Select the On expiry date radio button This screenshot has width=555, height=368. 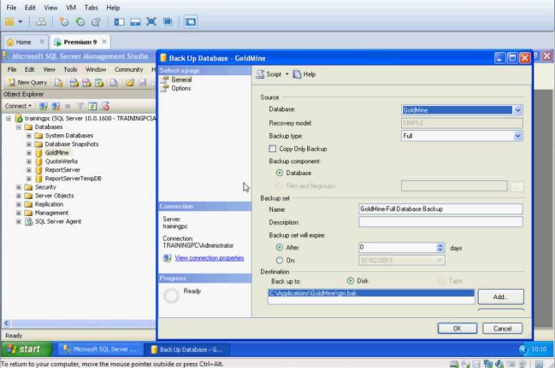(x=280, y=260)
